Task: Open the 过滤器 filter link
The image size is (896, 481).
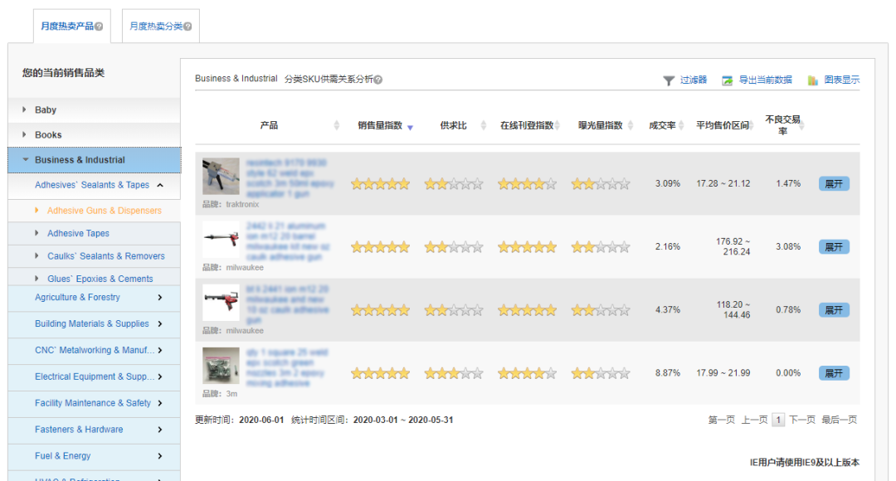Action: [x=694, y=80]
